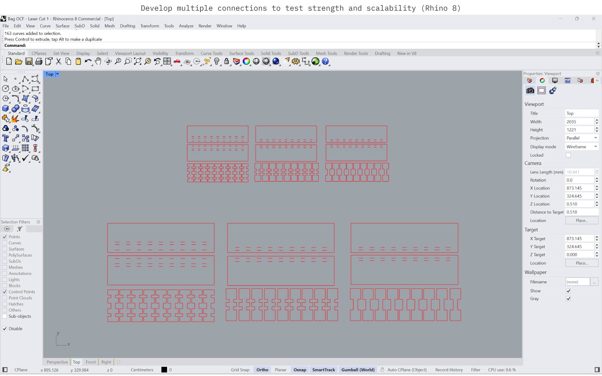Click the Box solid tool icon
Viewport: 602px width, 376px height.
(5, 109)
